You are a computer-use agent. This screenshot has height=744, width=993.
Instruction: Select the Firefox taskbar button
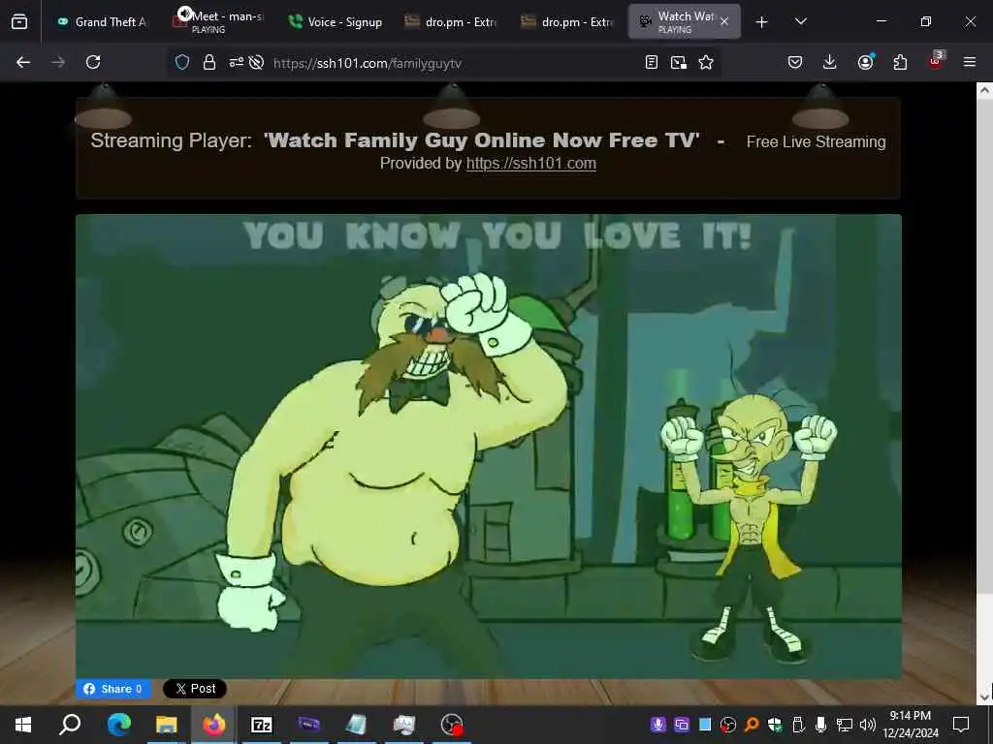(214, 725)
